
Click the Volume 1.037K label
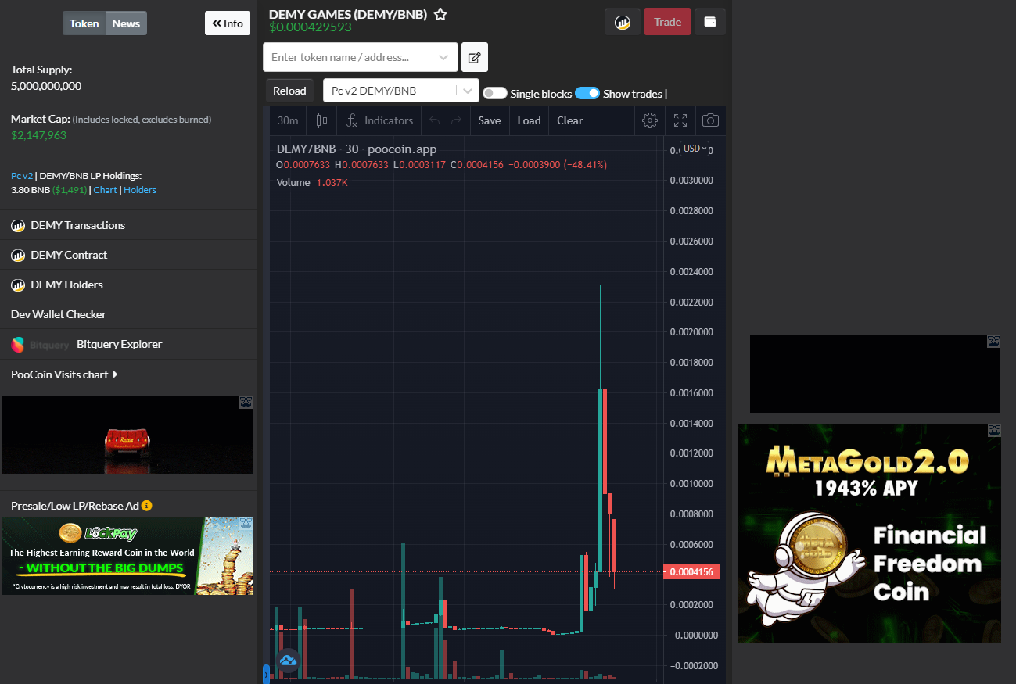[x=312, y=182]
